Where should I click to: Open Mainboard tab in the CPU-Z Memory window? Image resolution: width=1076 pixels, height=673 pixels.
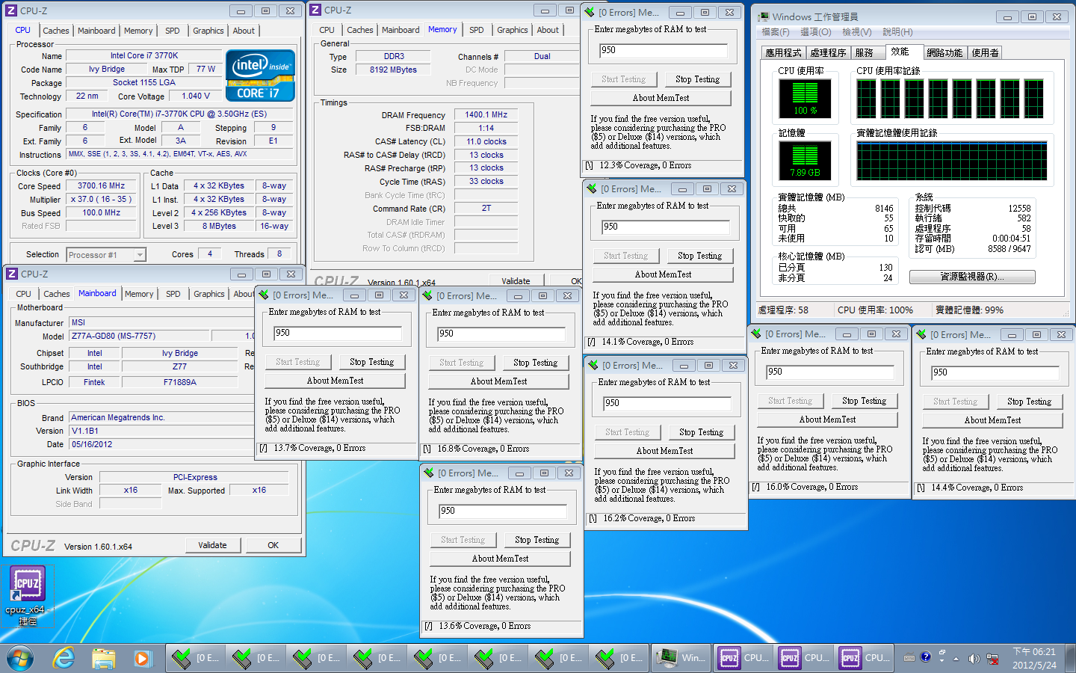point(401,30)
